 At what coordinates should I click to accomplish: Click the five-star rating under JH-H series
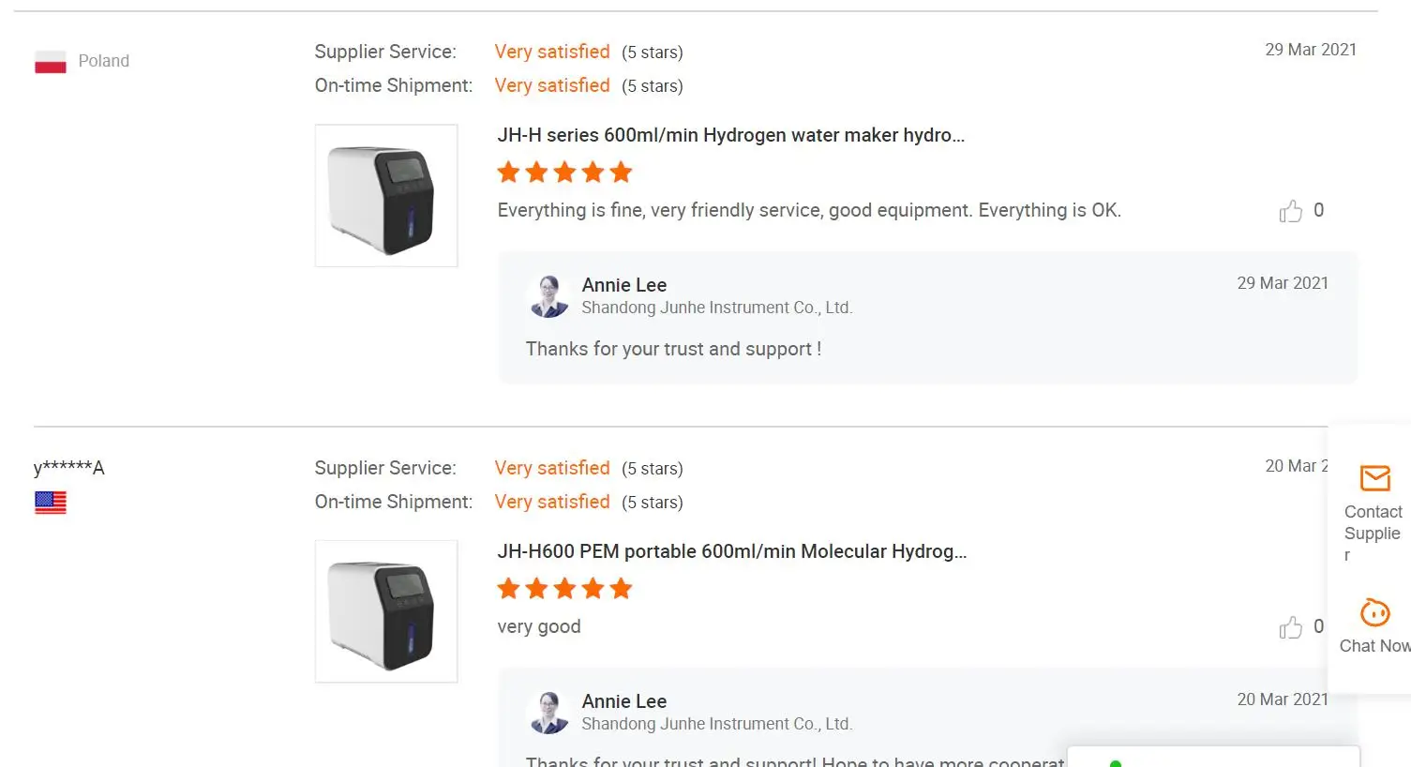[564, 173]
